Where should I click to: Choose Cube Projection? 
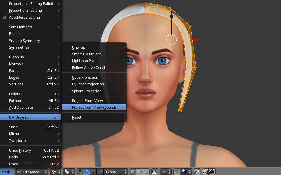(94, 78)
